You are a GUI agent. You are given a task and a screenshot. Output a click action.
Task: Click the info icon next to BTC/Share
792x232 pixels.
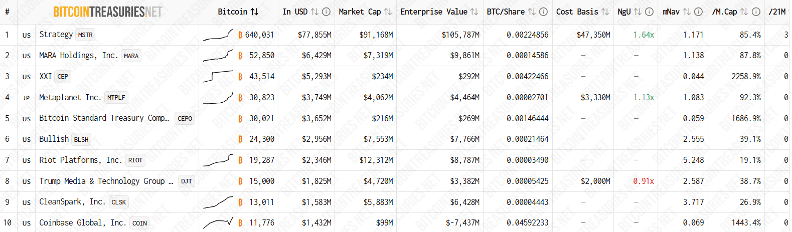(x=543, y=12)
